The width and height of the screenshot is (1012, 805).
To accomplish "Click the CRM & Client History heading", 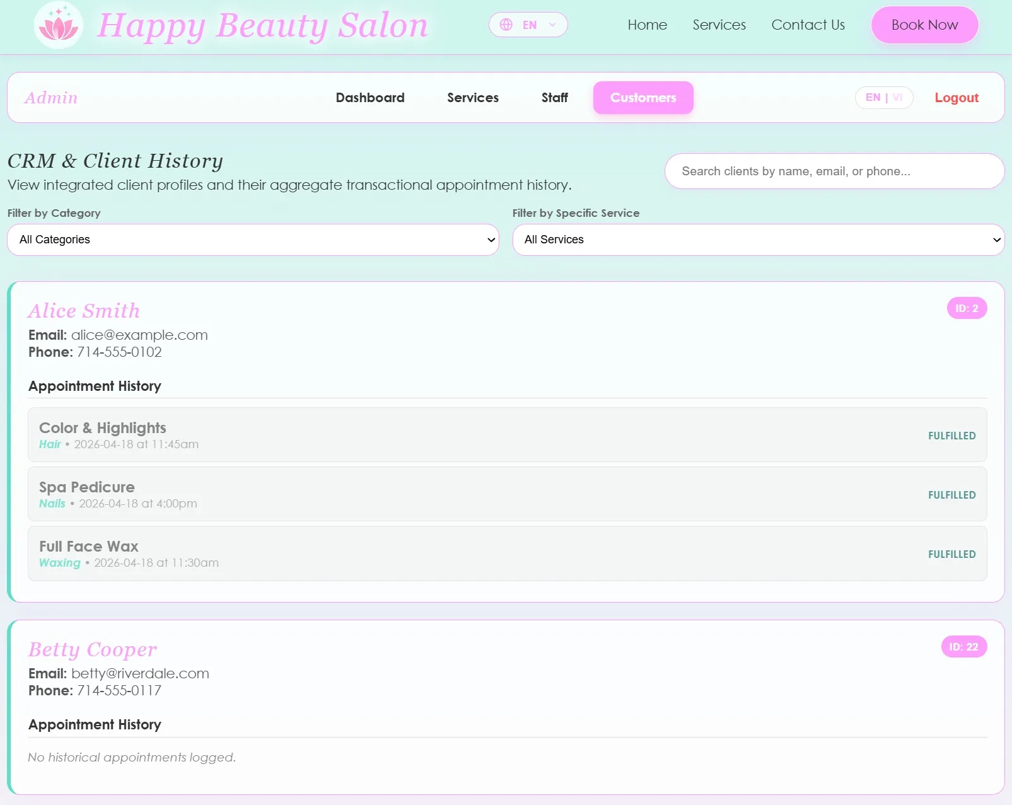I will click(x=115, y=161).
